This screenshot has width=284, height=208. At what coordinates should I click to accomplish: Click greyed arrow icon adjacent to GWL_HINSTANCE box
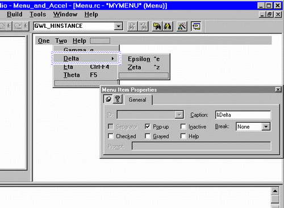[26, 26]
